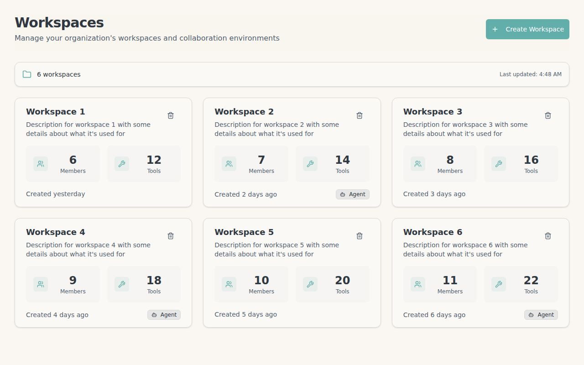Delete Workspace 1 using its trash icon

tap(171, 115)
